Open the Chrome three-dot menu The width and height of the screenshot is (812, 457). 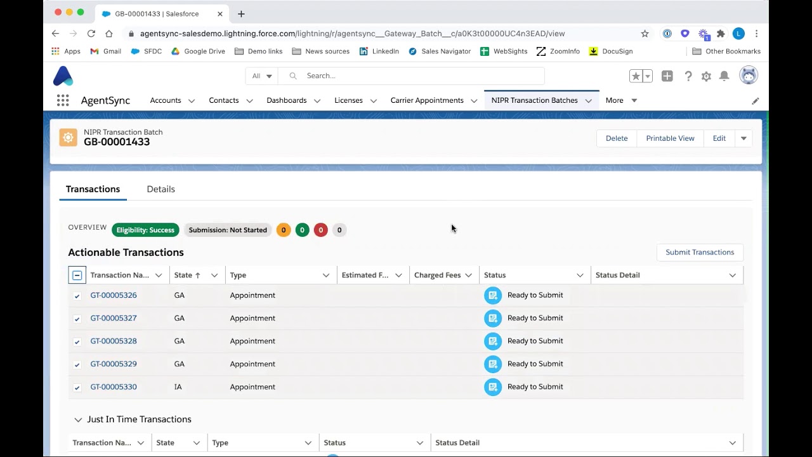pyautogui.click(x=757, y=34)
